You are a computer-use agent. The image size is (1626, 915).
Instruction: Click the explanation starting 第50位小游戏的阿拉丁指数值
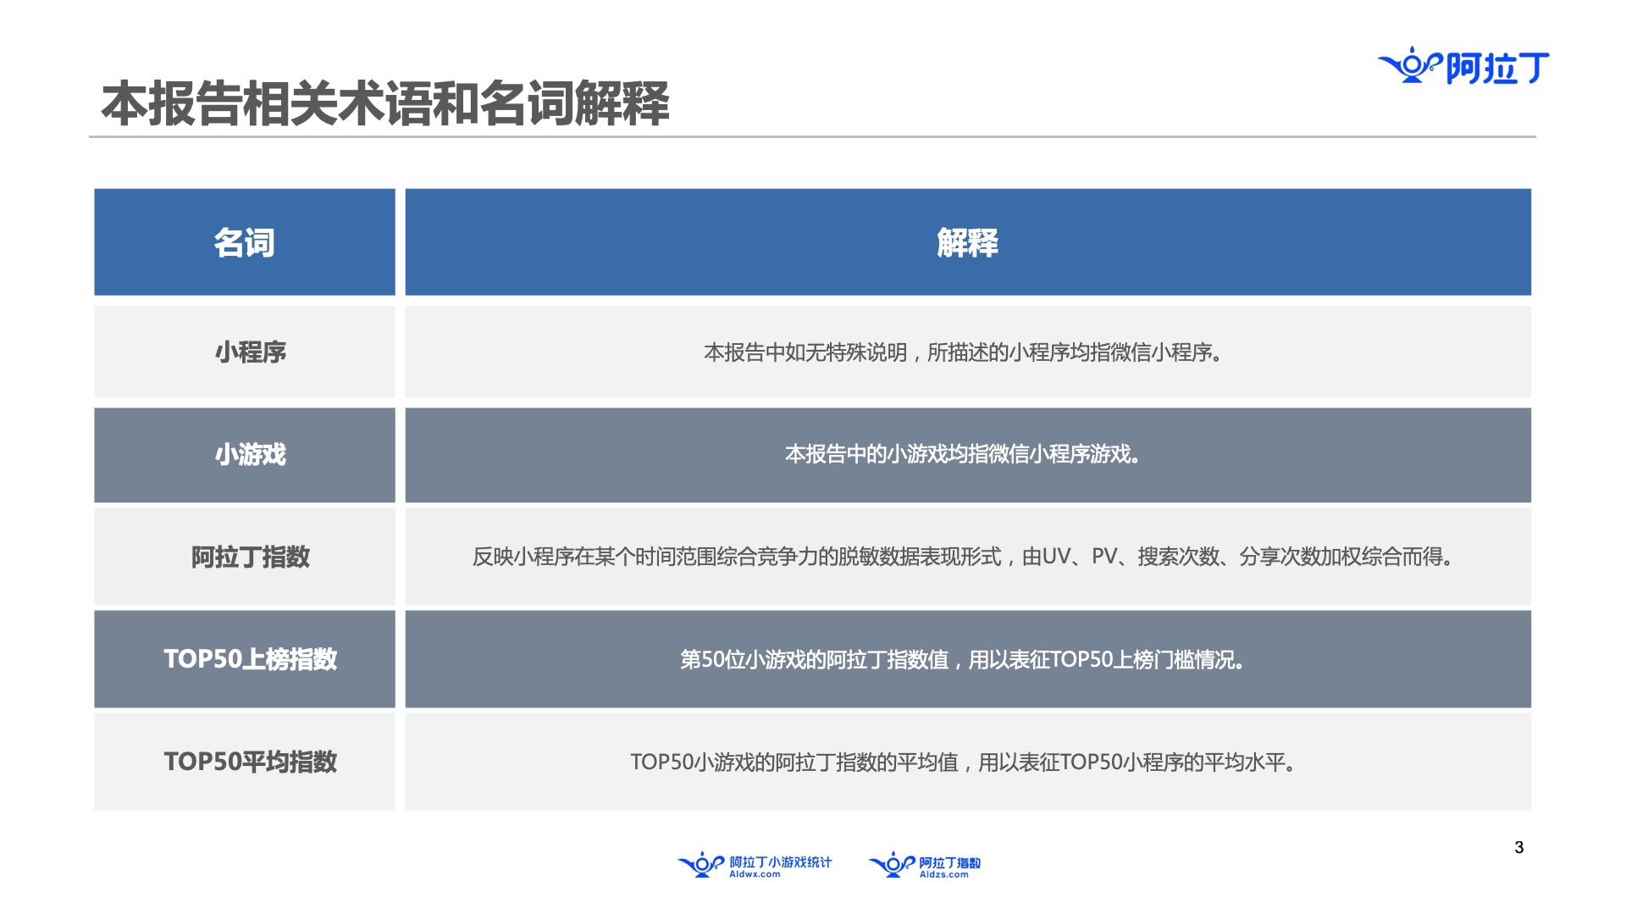(968, 659)
